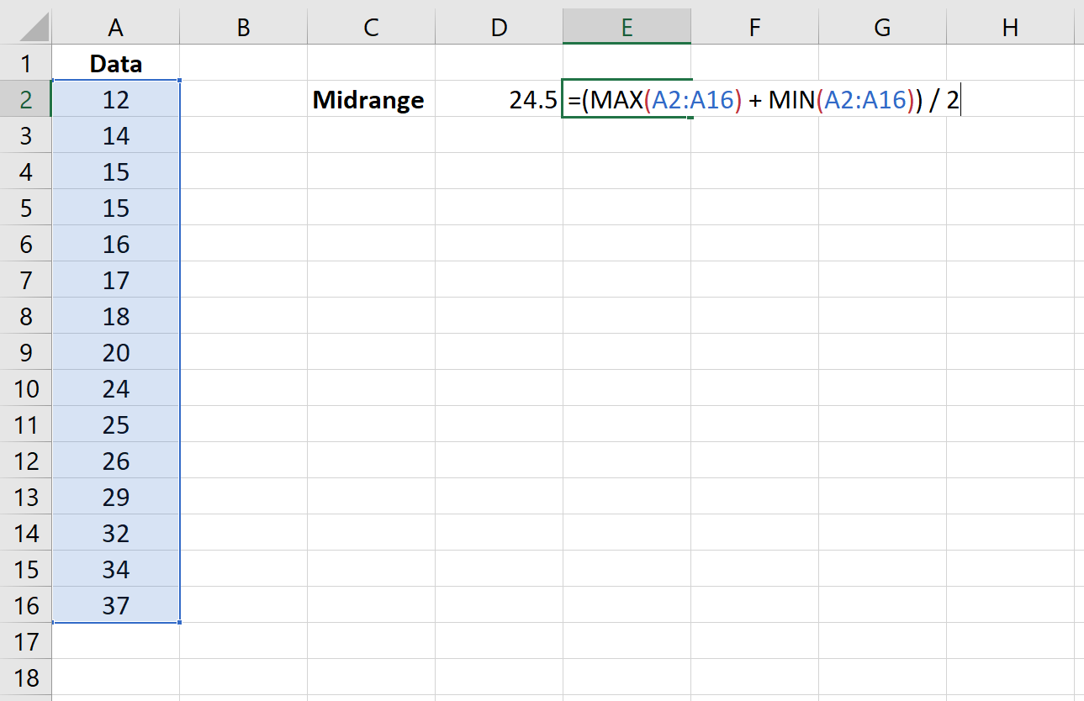1084x701 pixels.
Task: Select column F header
Action: coord(754,27)
